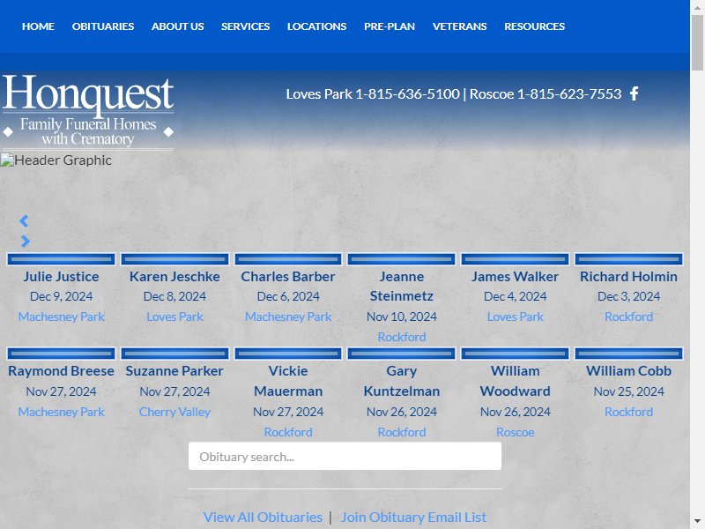Click Rockford under Vickie Mauerman
This screenshot has width=705, height=529.
pos(288,432)
